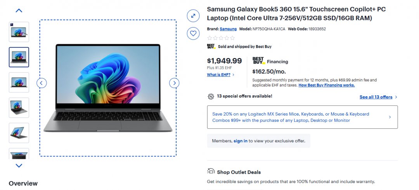The width and height of the screenshot is (419, 190).
Task: Add laptop to wishlist with heart icon
Action: tap(193, 33)
